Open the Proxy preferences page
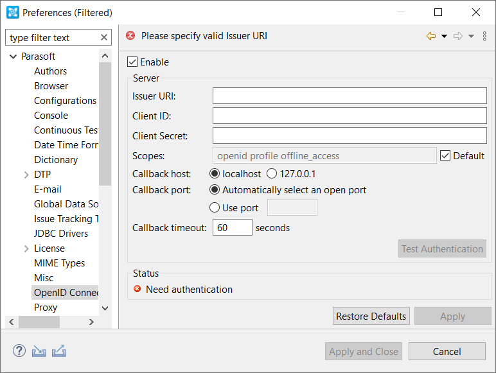 click(x=46, y=308)
